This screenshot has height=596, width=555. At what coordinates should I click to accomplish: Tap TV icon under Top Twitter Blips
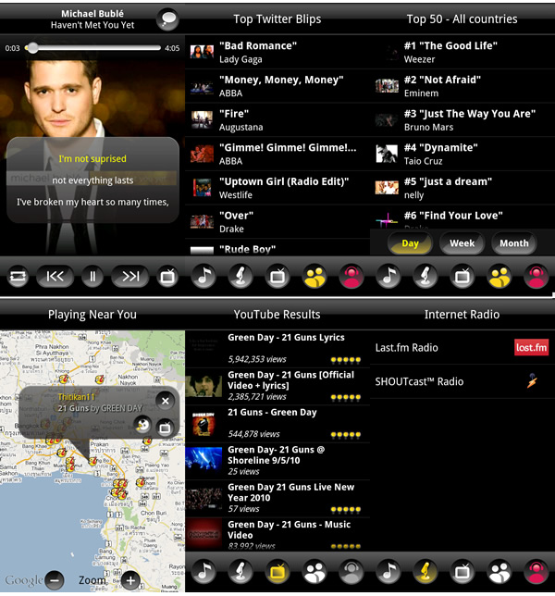click(x=277, y=277)
